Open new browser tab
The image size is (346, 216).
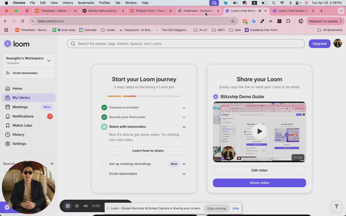pyautogui.click(x=321, y=11)
